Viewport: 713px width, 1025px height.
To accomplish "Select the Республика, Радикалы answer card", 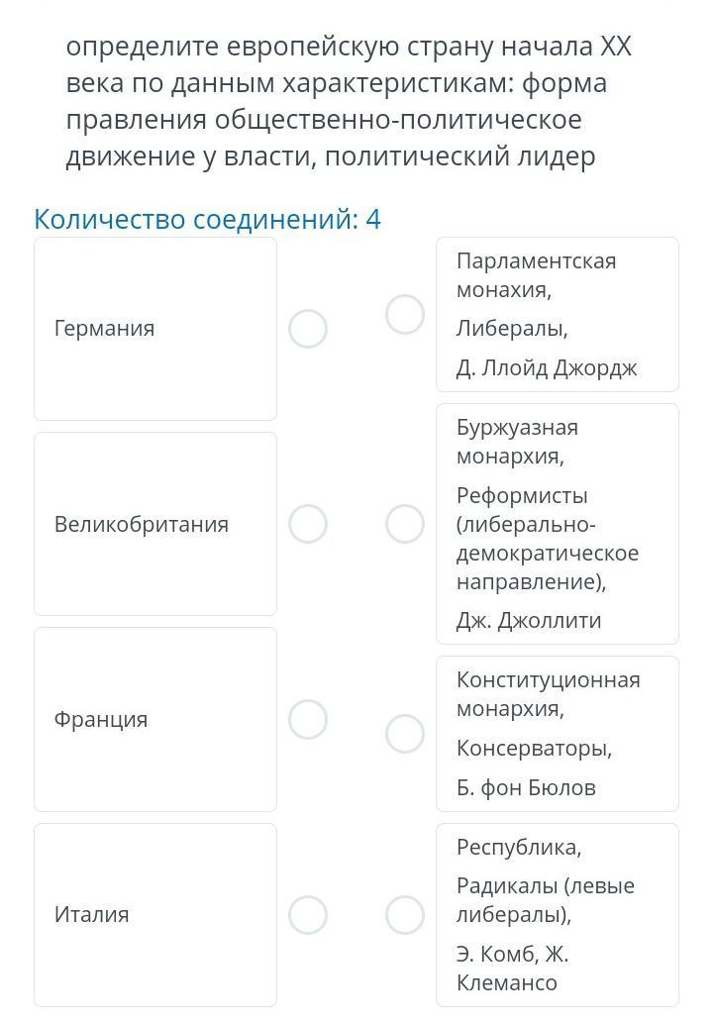I will pos(557,915).
